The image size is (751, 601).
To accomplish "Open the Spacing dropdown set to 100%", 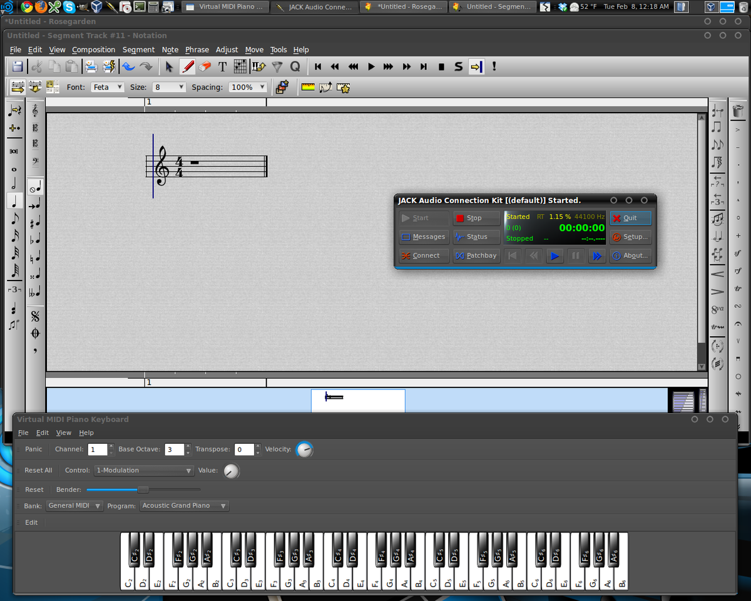I will tap(248, 87).
